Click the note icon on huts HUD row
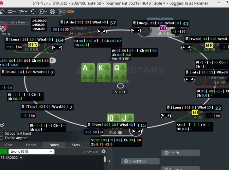The image size is (229, 170). pyautogui.click(x=3, y=72)
